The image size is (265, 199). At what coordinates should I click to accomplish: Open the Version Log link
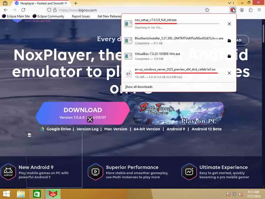[87, 129]
